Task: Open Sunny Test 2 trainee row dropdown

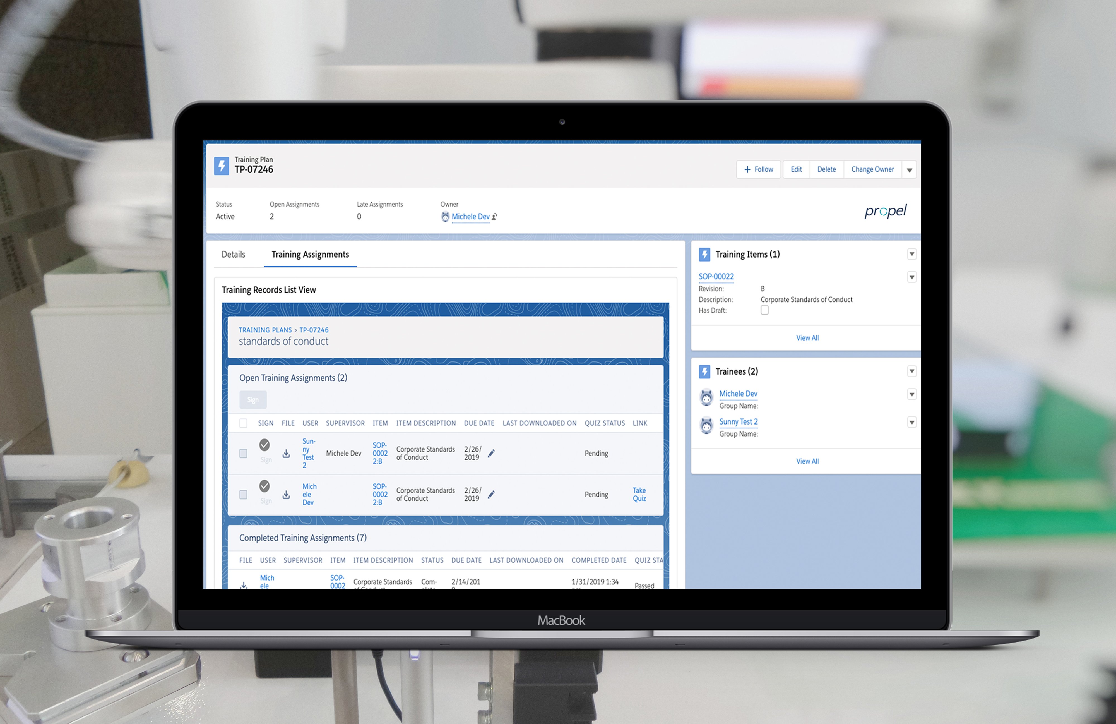Action: [911, 423]
